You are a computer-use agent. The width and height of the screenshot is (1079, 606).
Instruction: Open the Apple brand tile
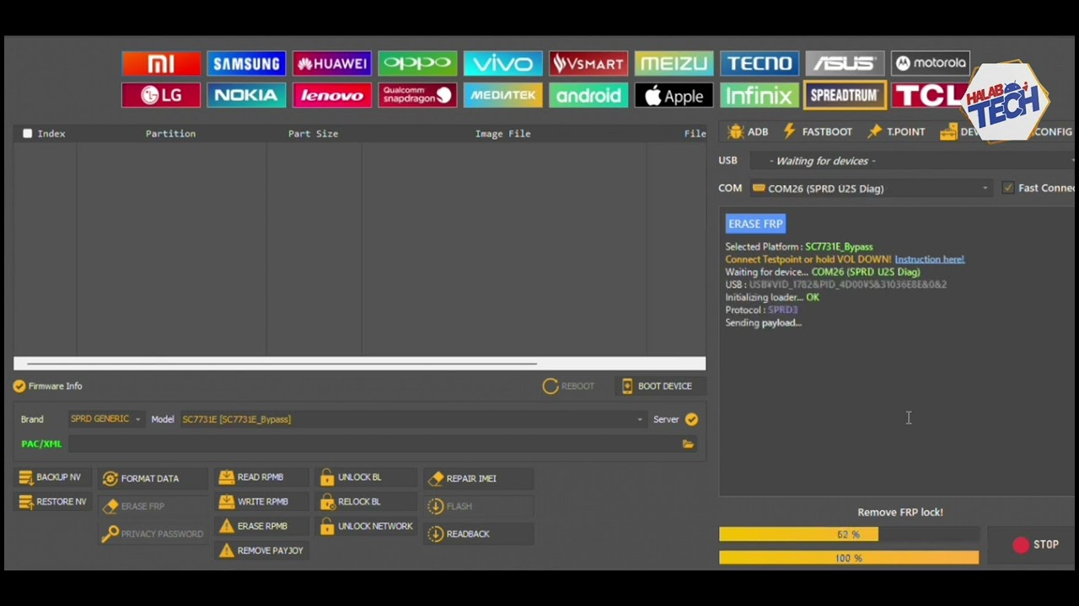click(674, 95)
